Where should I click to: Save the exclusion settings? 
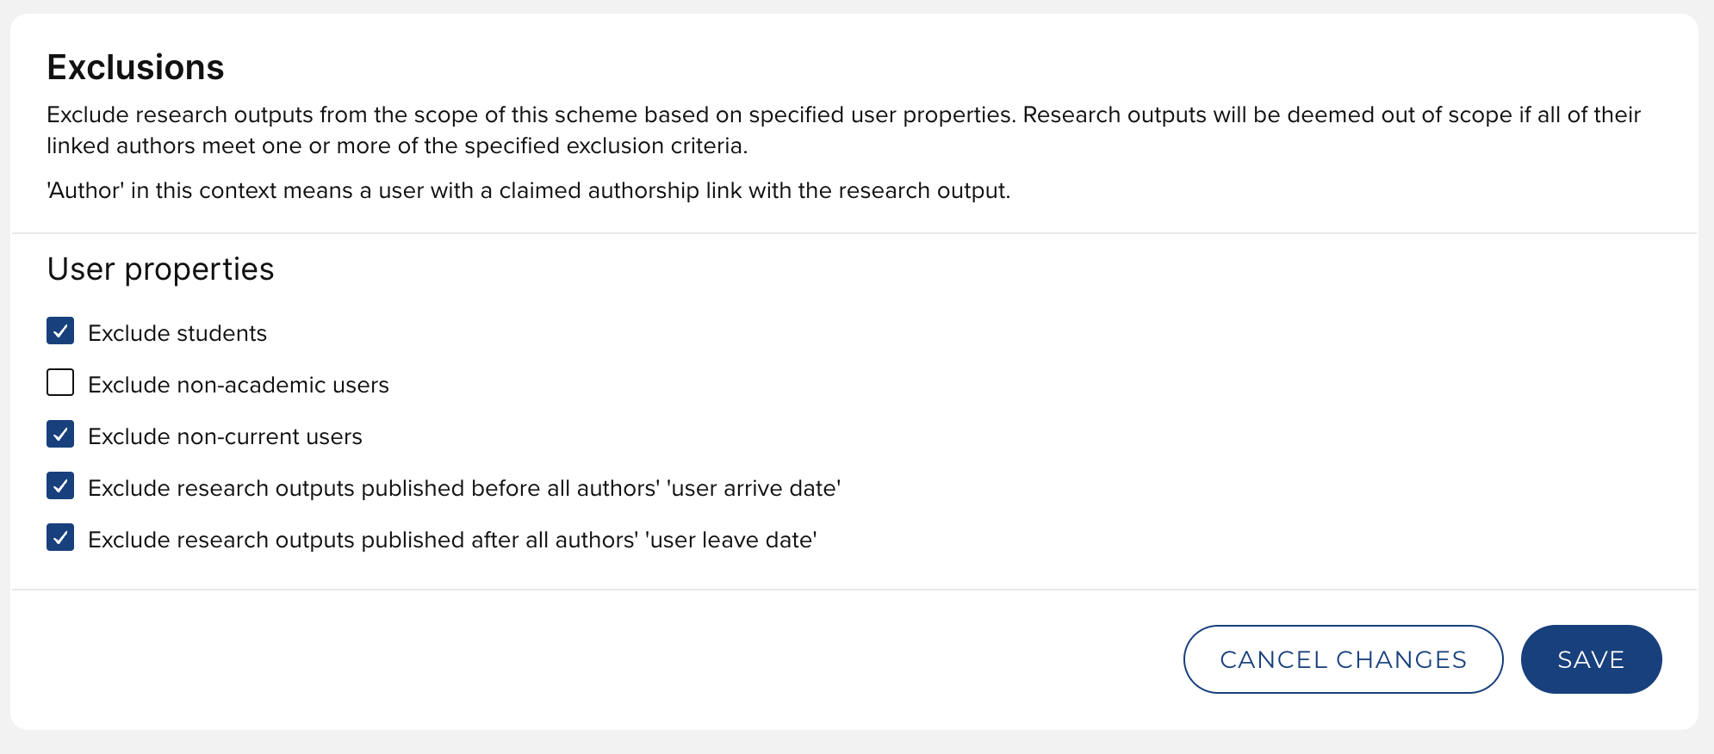tap(1590, 659)
